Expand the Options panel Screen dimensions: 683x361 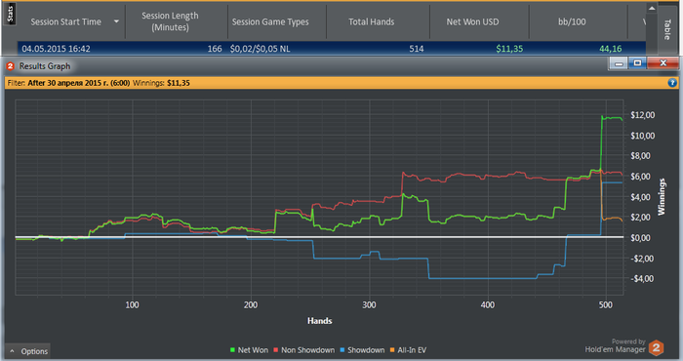(x=28, y=351)
